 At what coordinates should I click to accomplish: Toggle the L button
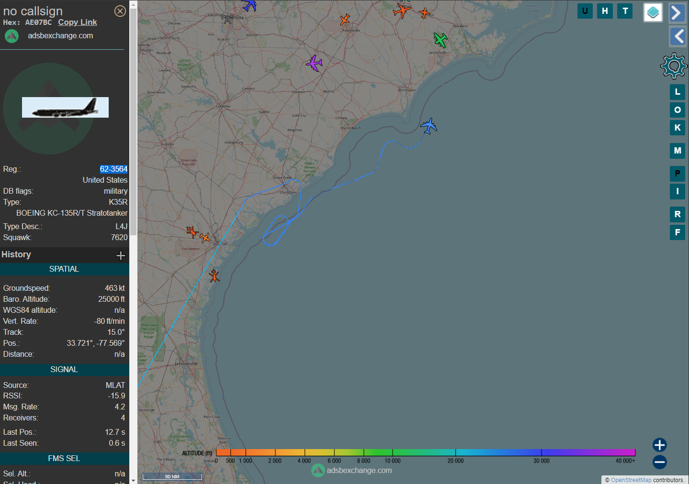[x=678, y=92]
